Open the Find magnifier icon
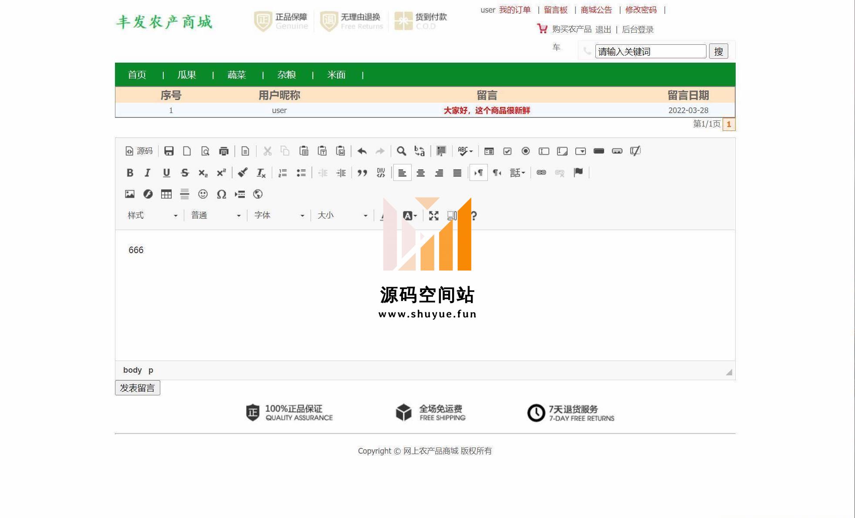This screenshot has width=855, height=518. [402, 151]
